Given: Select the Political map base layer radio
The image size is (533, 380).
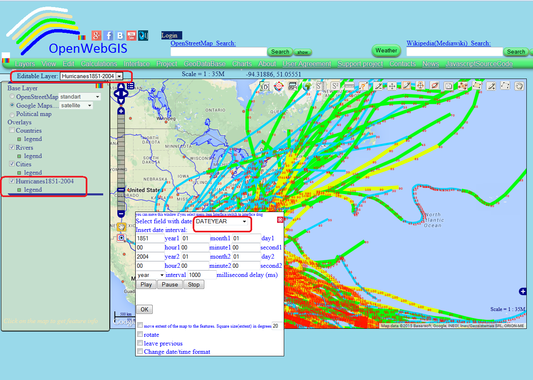Looking at the screenshot, I should [x=12, y=114].
